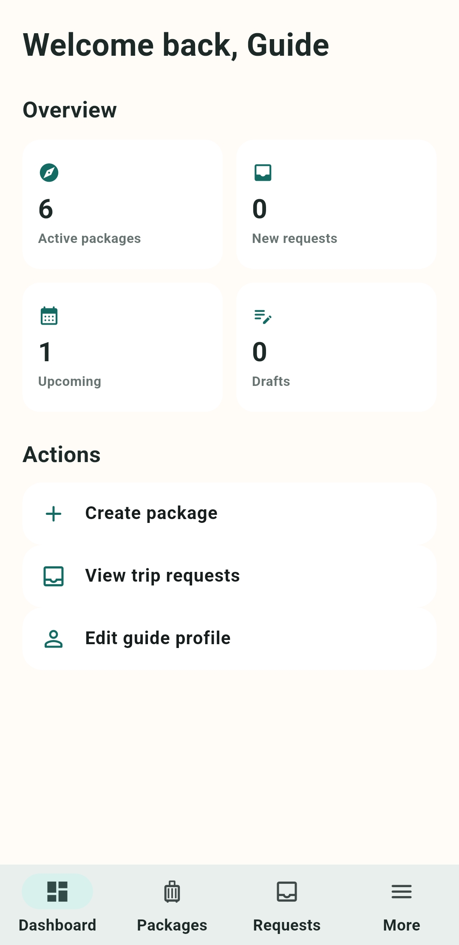The image size is (459, 945).
Task: Click the person icon beside Edit guide profile
Action: (x=54, y=639)
